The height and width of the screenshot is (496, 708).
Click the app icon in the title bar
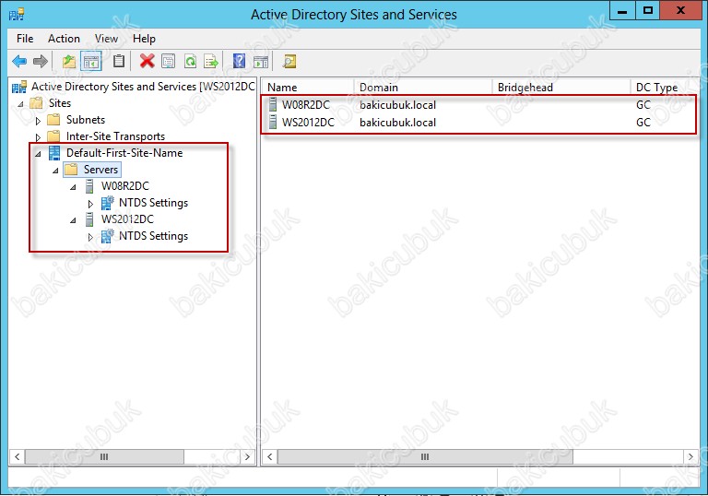pyautogui.click(x=17, y=15)
